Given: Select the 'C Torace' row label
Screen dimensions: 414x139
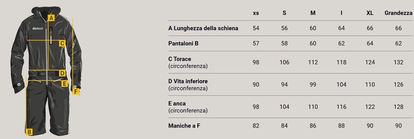Looking at the screenshot, I should [x=180, y=59].
